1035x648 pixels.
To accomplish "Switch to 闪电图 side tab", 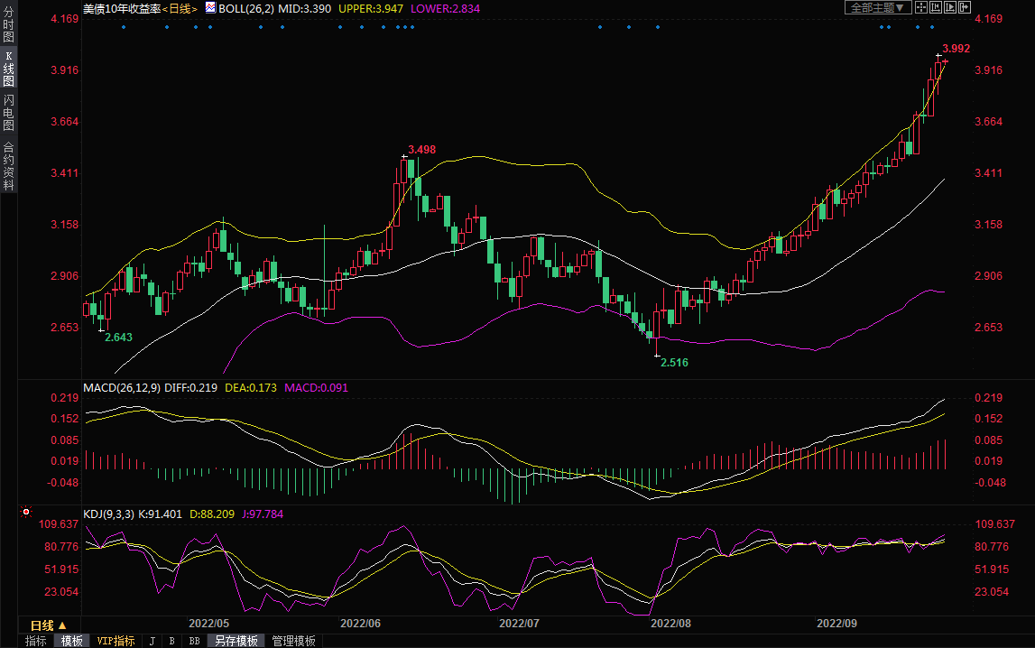I will click(x=8, y=113).
